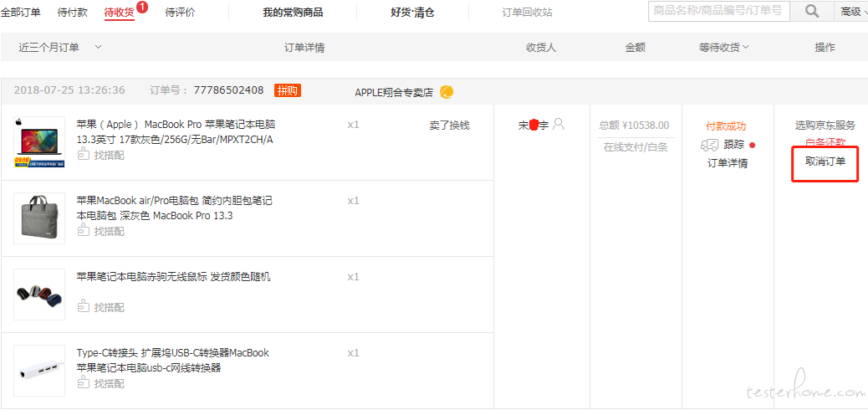Open the wireless mouse product thumbnail
This screenshot has height=410, width=868.
tap(39, 295)
